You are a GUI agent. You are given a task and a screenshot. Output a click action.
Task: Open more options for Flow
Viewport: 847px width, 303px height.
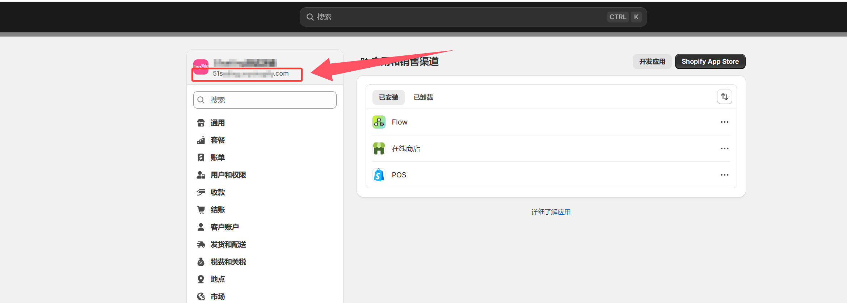point(724,122)
